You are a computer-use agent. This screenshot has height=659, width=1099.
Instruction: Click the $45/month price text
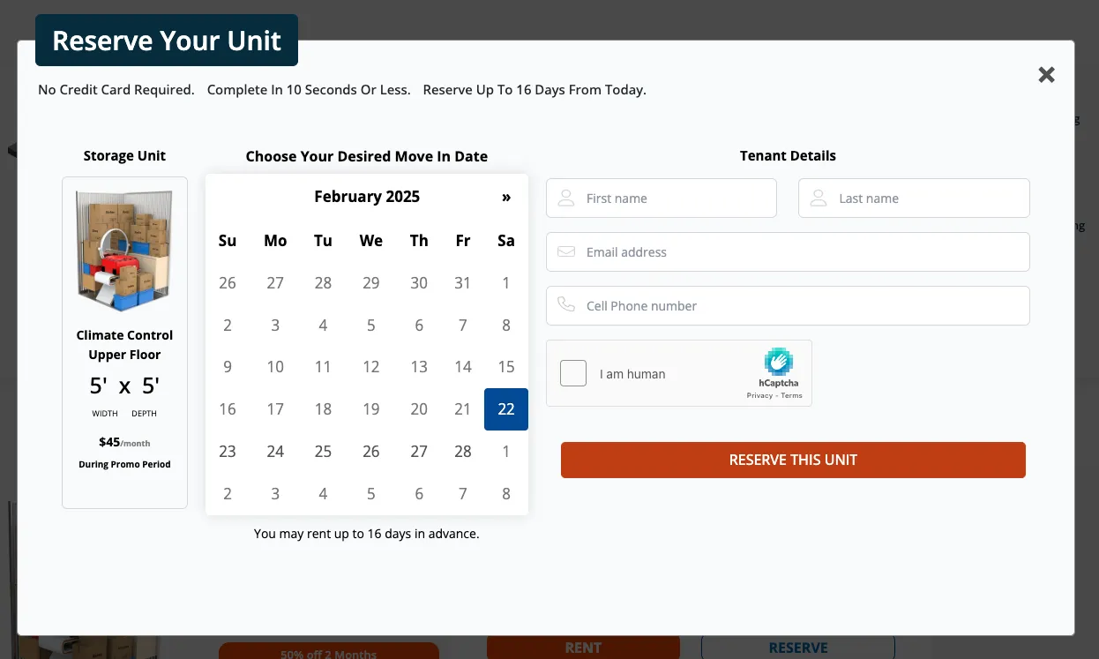click(124, 443)
